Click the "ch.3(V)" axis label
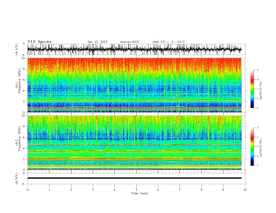The width and height of the screenshot is (276, 213). [x=17, y=179]
